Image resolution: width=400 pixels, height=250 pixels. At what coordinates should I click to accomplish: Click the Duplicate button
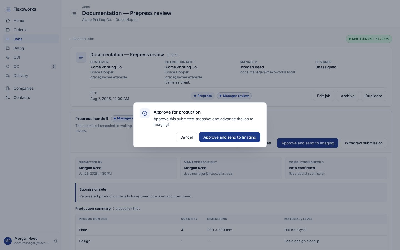point(374,96)
